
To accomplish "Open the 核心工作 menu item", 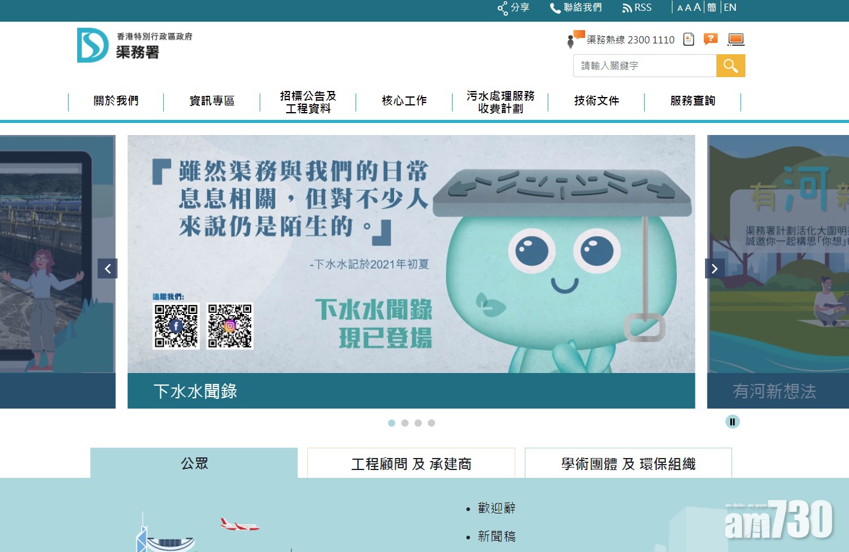I will pyautogui.click(x=404, y=101).
